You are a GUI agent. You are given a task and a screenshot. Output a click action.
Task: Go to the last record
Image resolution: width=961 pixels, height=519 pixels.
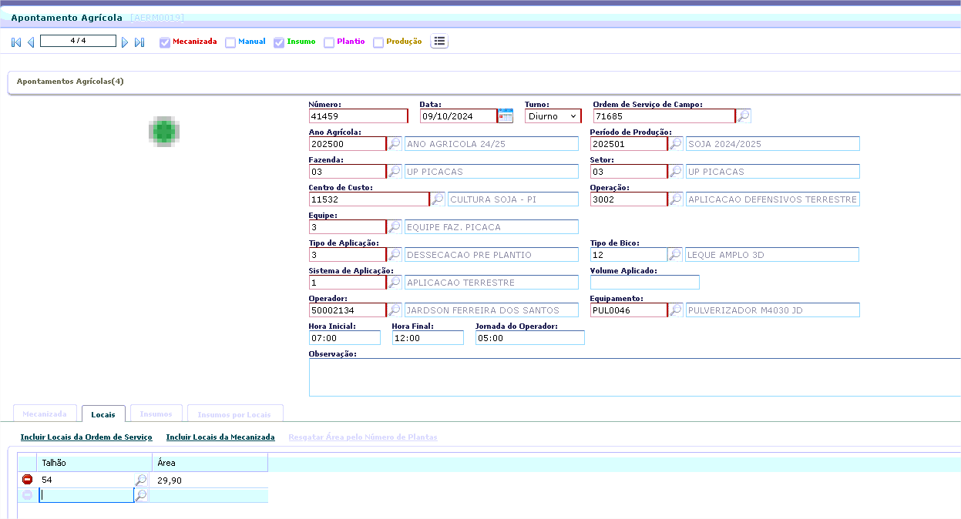pyautogui.click(x=139, y=42)
